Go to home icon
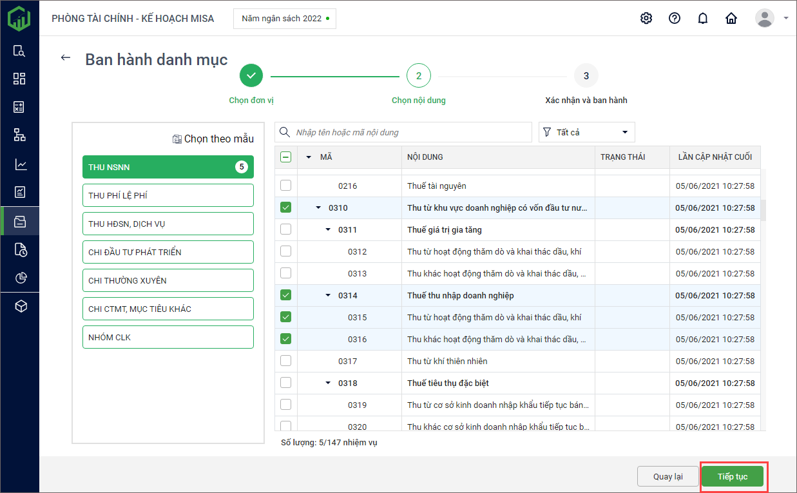This screenshot has width=797, height=493. click(731, 18)
